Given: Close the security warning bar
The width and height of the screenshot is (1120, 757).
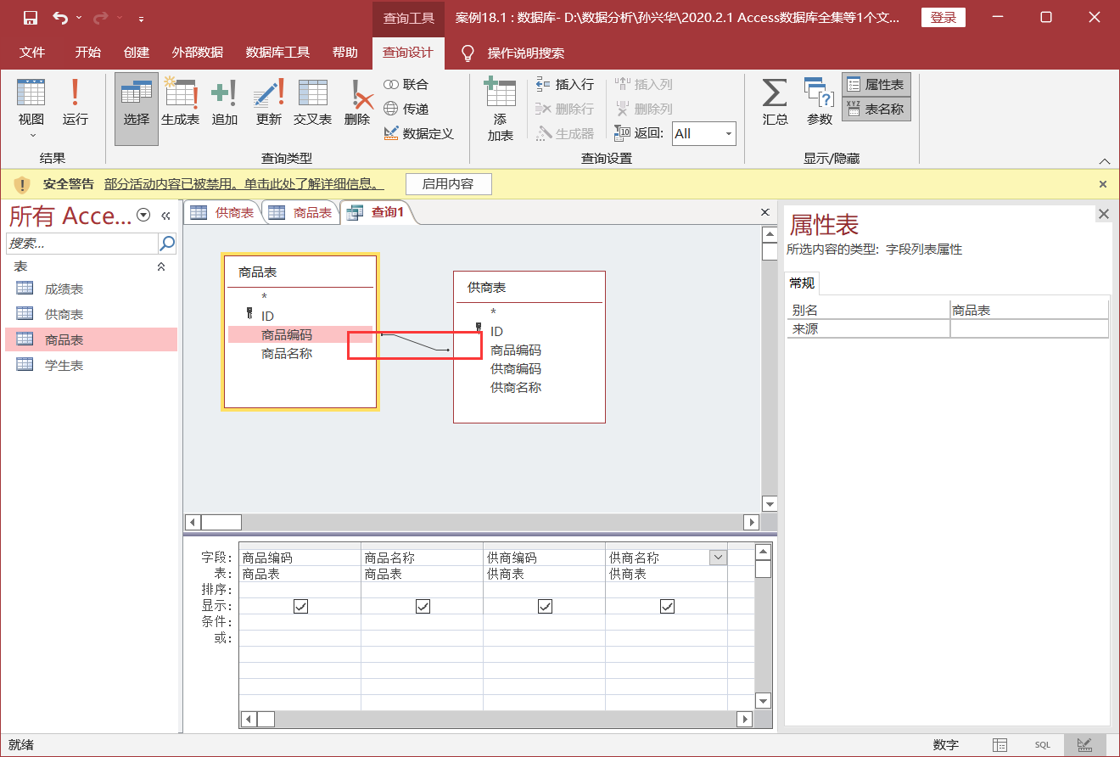Looking at the screenshot, I should 1103,184.
